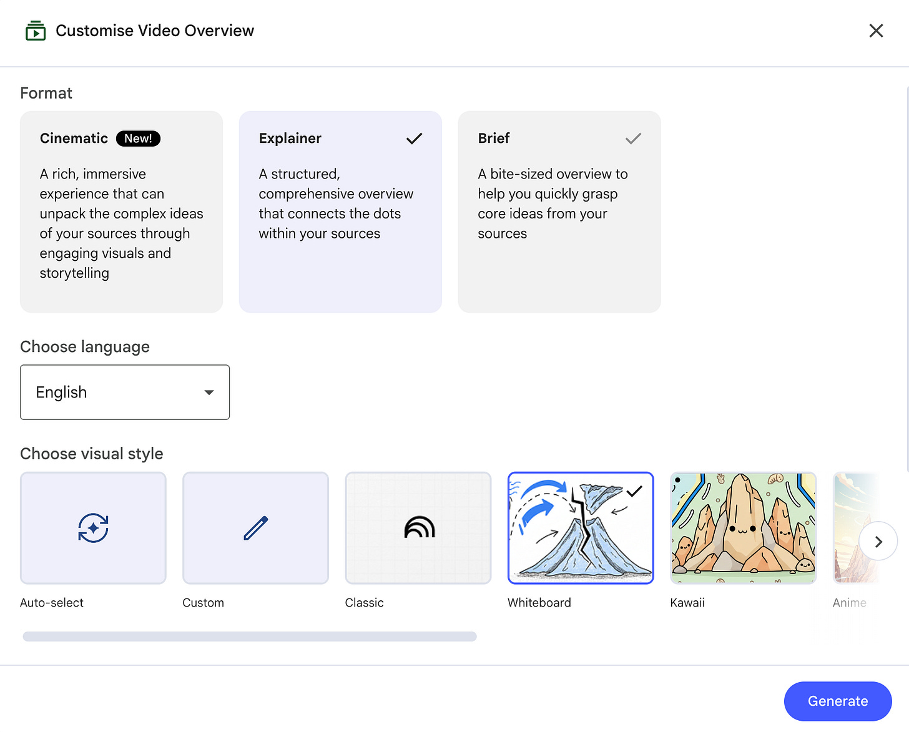
Task: Click the checkmark on the Whiteboard thumbnail
Action: click(634, 491)
